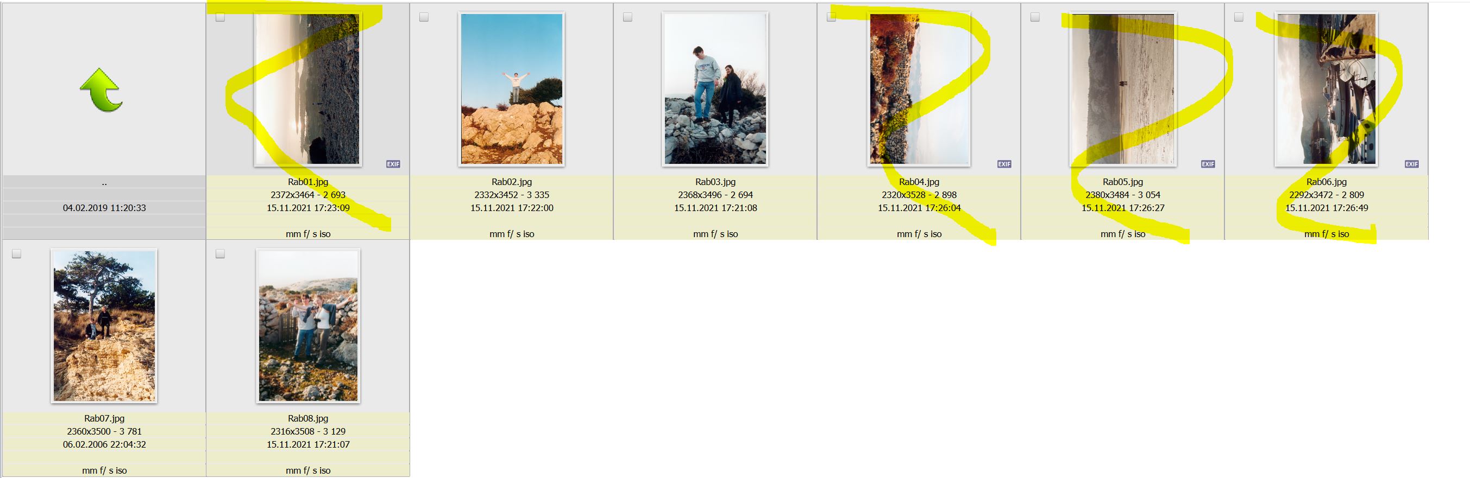Check the box on Rab05.jpg tile
1470x478 pixels.
click(1035, 17)
